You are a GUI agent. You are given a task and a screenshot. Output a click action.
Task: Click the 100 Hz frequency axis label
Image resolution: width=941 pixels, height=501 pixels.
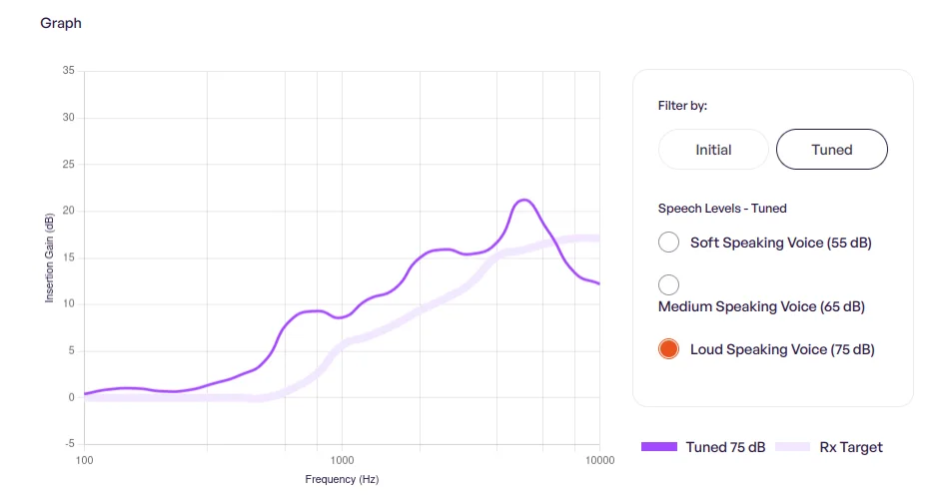click(85, 460)
